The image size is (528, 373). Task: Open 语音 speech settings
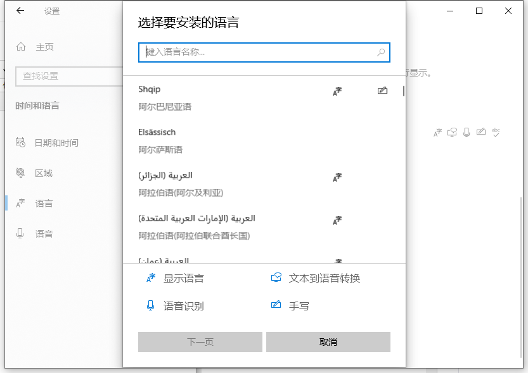tap(44, 234)
